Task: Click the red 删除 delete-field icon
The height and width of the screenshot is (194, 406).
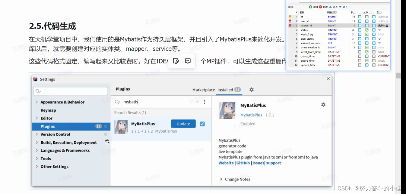Action: click(x=320, y=7)
